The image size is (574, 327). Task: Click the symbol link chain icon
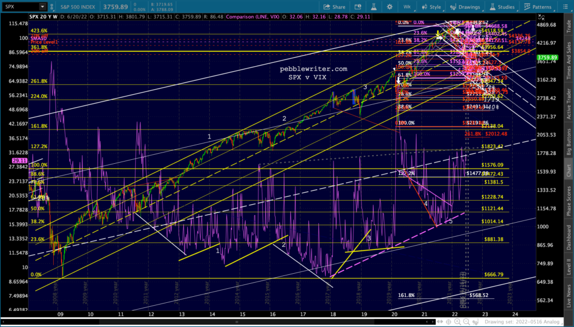click(52, 7)
